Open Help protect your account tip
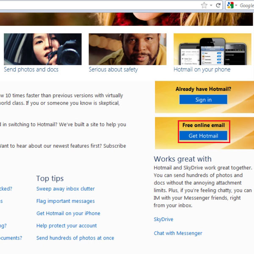 [66, 226]
